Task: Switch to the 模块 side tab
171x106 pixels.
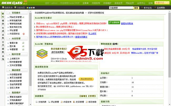Action: pos(3,22)
